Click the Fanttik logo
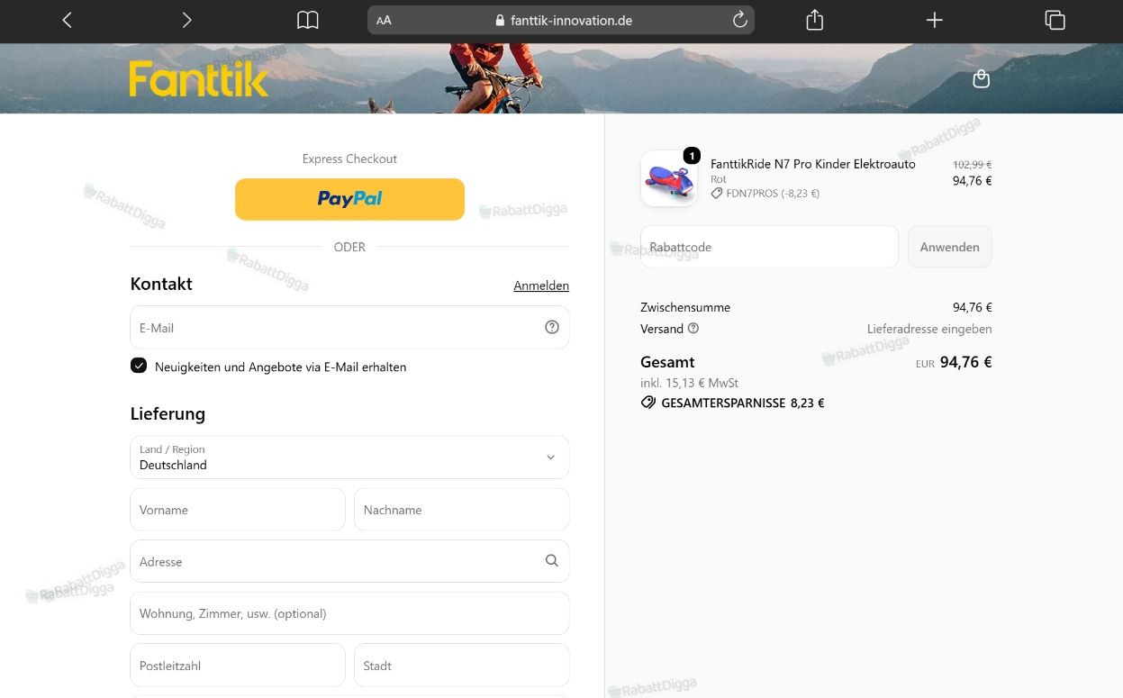 pos(199,79)
